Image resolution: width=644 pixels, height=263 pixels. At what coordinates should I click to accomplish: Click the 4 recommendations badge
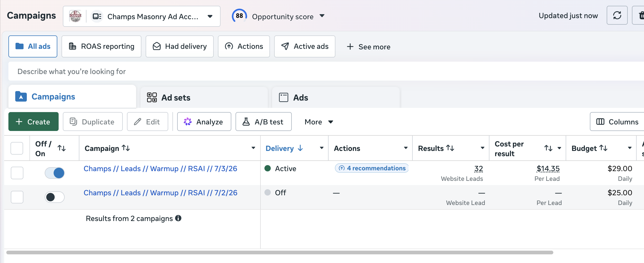tap(372, 168)
